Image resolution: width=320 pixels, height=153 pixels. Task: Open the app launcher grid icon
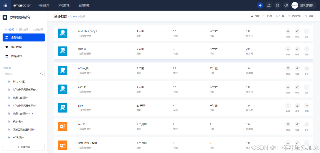click(5, 5)
